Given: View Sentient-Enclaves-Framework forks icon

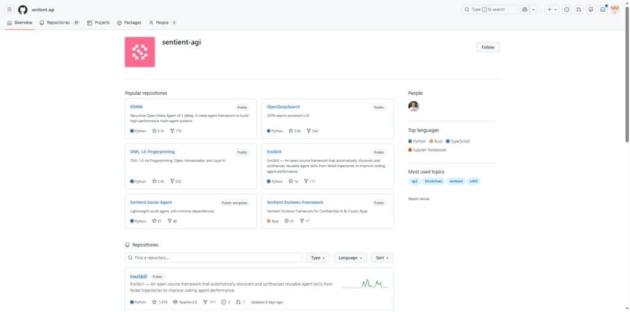Looking at the screenshot, I should coord(302,221).
